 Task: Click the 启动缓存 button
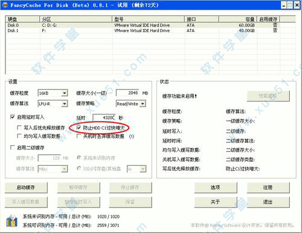[x=26, y=188]
